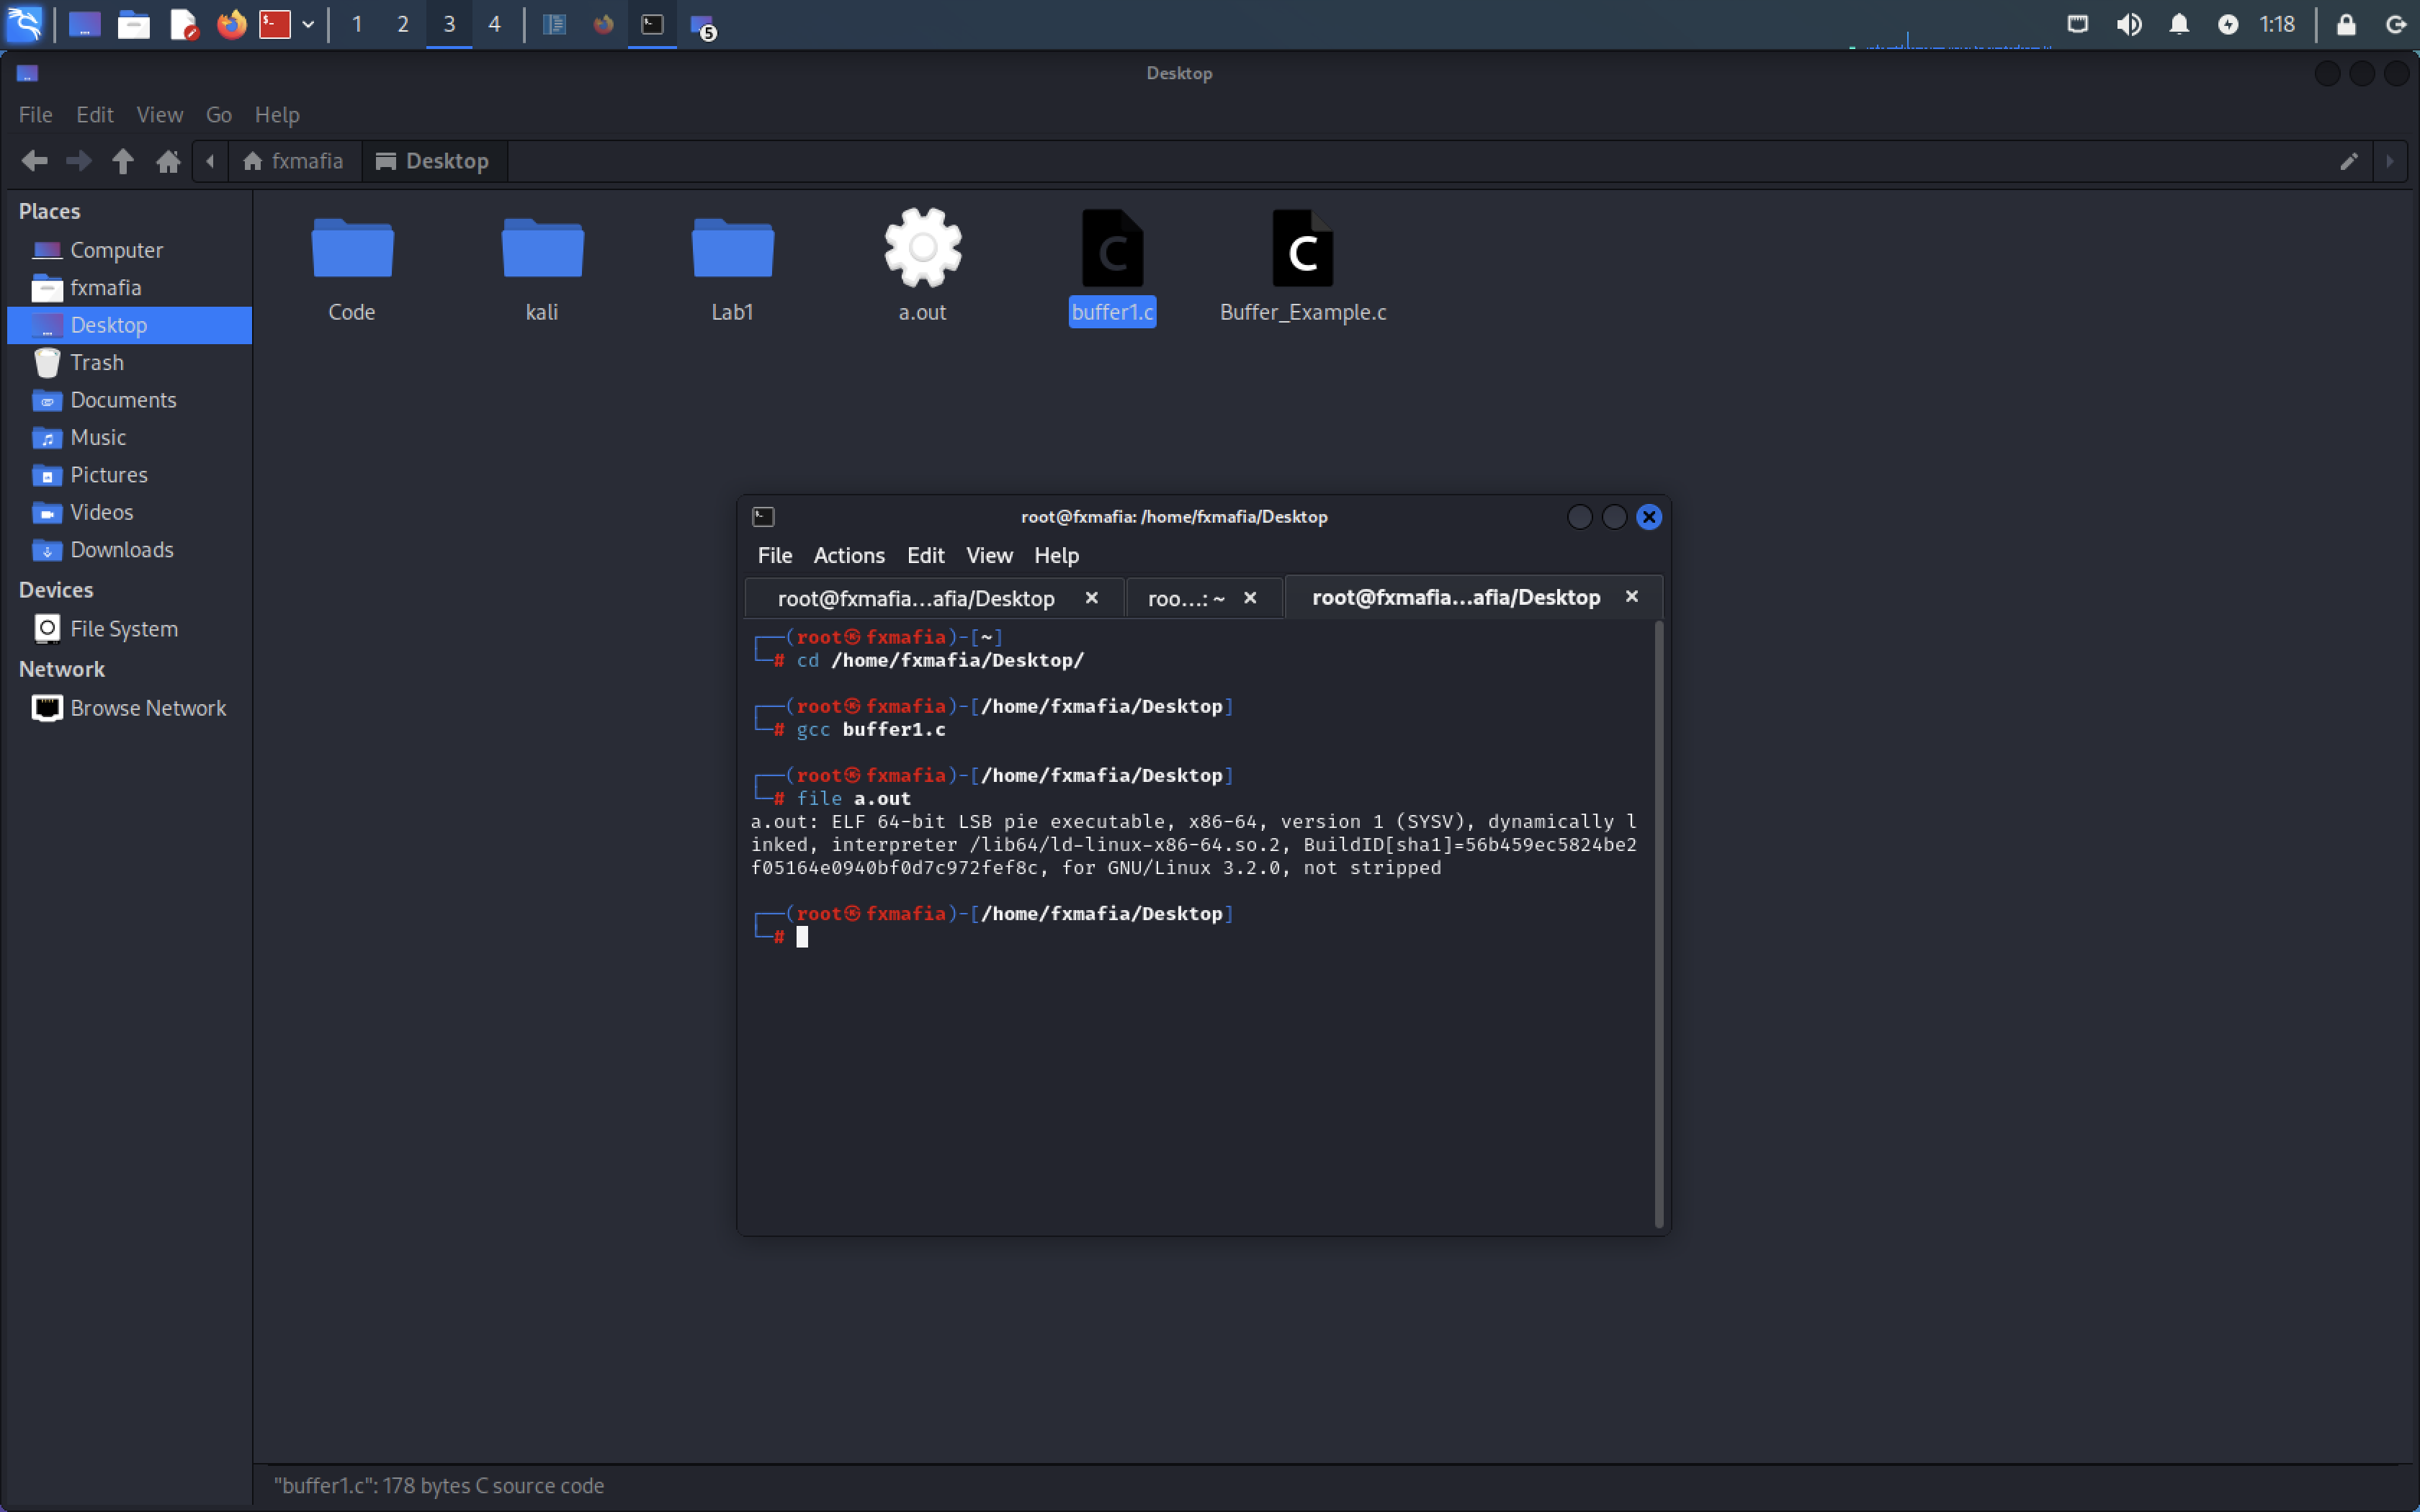Toggle path edit mode pencil icon

(2349, 161)
